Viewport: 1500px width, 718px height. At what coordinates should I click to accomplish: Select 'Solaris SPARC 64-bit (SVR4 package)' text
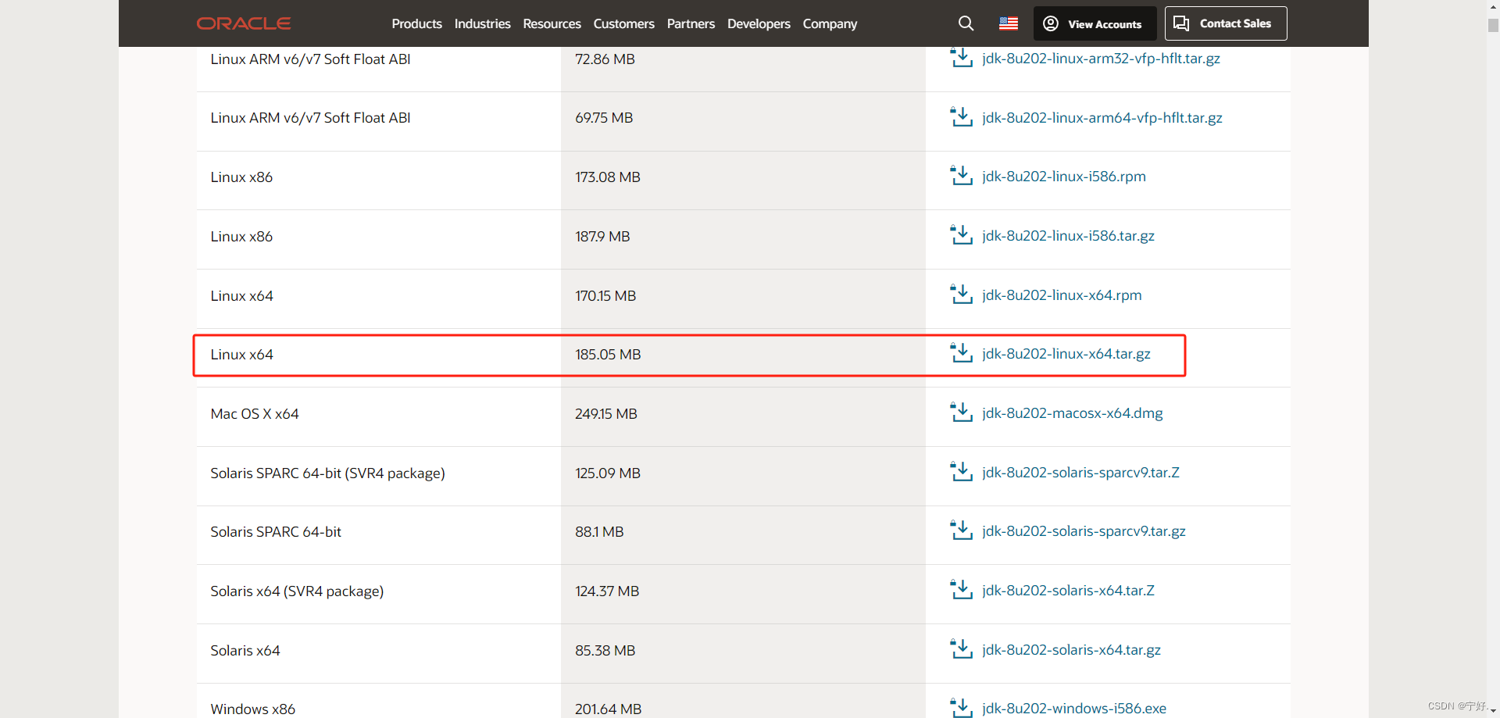pyautogui.click(x=327, y=473)
